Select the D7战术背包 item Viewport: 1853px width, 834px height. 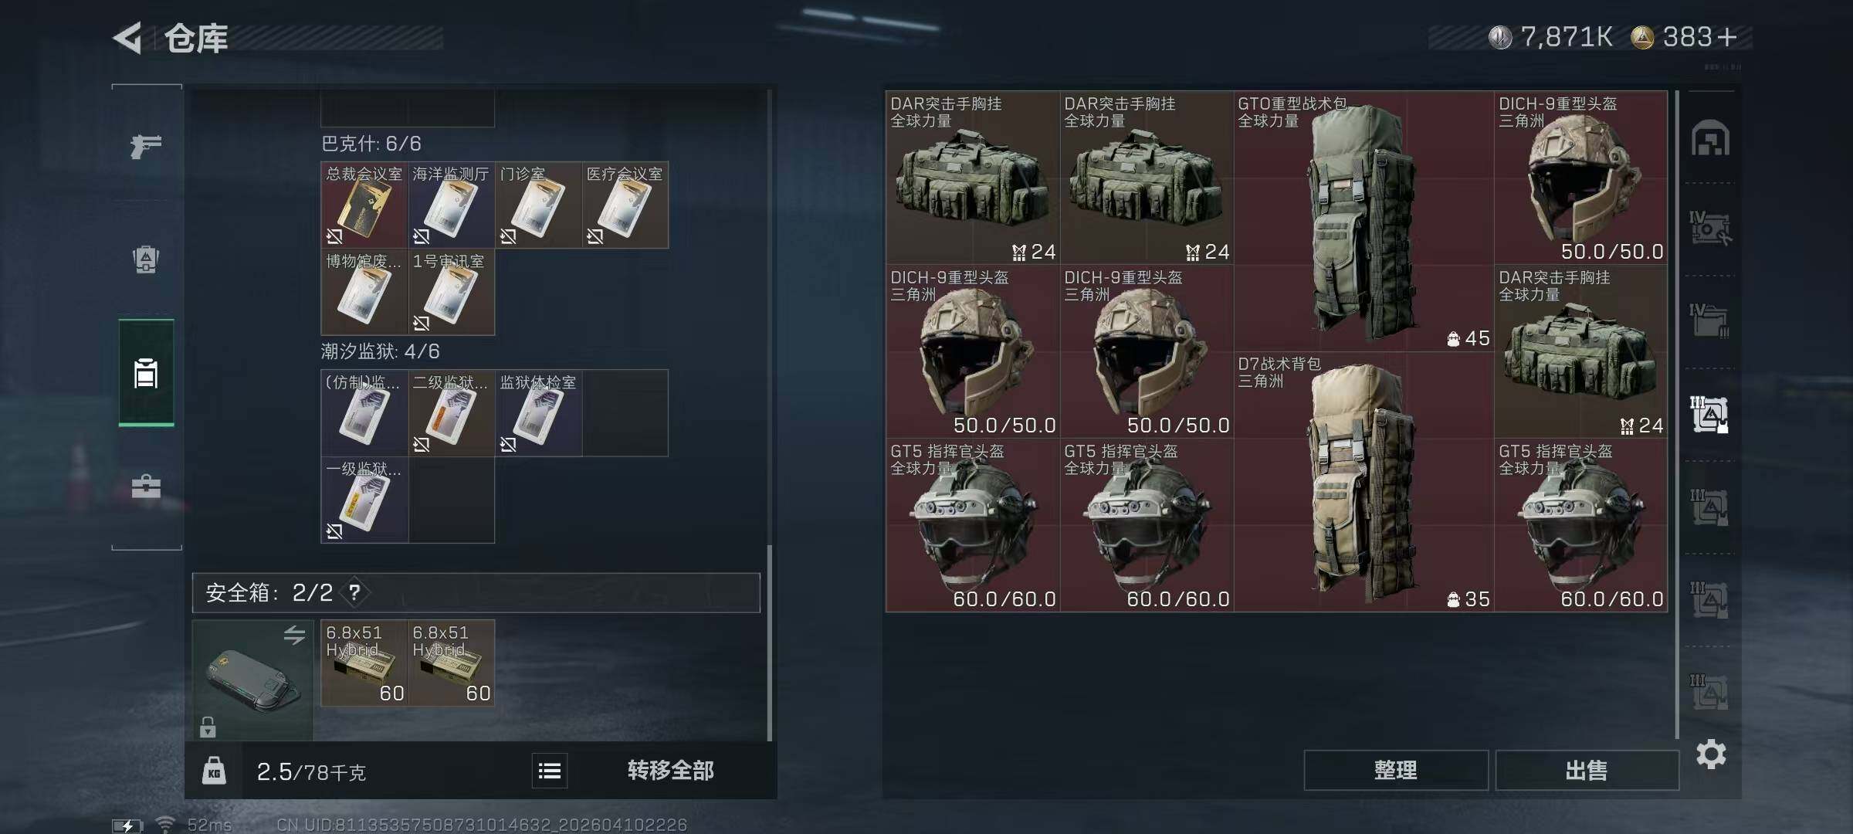pyautogui.click(x=1364, y=482)
